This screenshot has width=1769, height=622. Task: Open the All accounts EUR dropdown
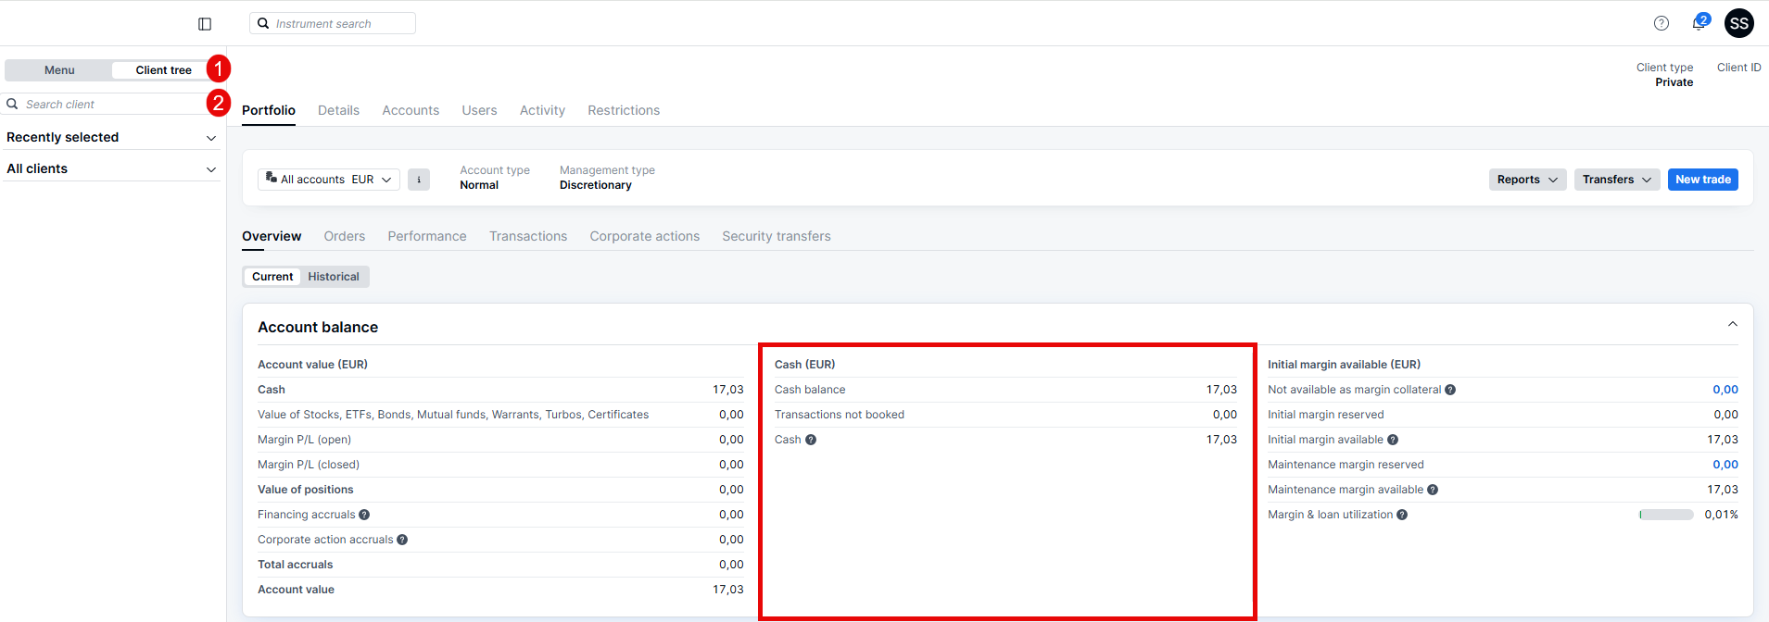pyautogui.click(x=328, y=180)
